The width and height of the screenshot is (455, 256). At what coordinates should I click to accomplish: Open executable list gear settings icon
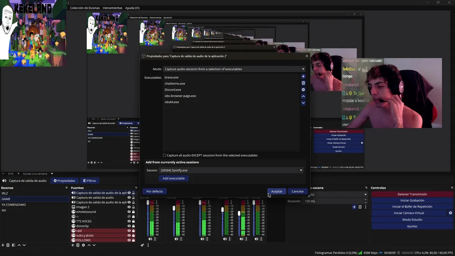point(303,90)
